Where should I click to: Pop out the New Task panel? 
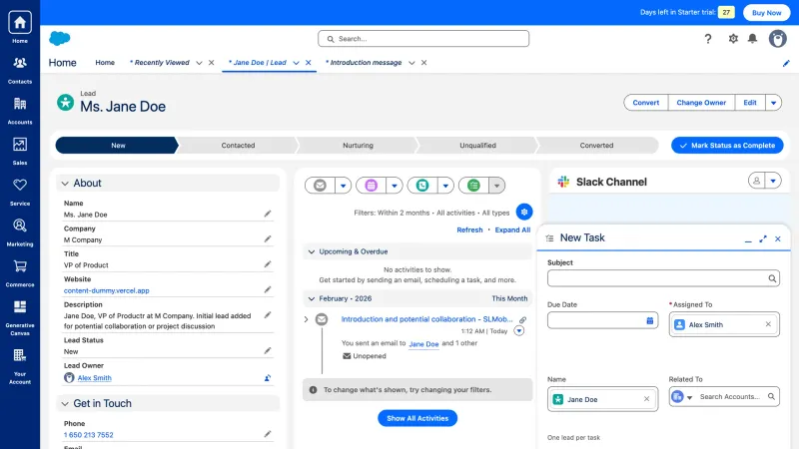[763, 238]
